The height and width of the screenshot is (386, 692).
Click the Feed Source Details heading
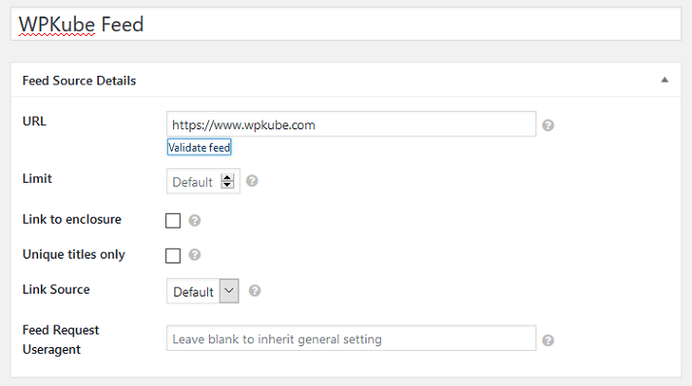[x=80, y=81]
